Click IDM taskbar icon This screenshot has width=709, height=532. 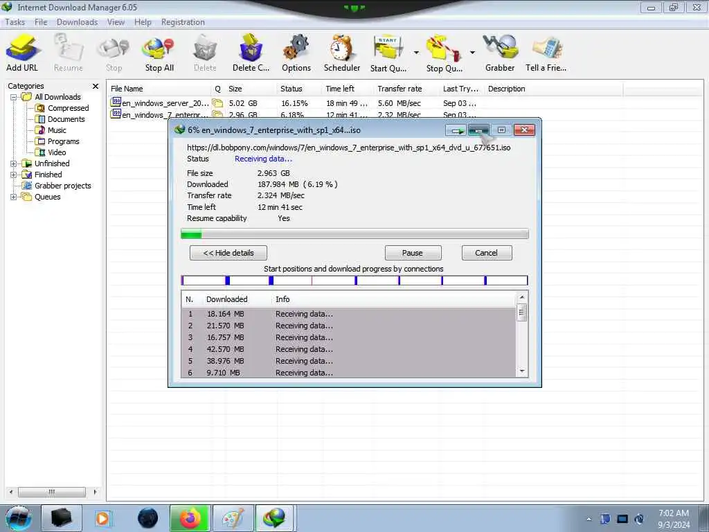276,518
